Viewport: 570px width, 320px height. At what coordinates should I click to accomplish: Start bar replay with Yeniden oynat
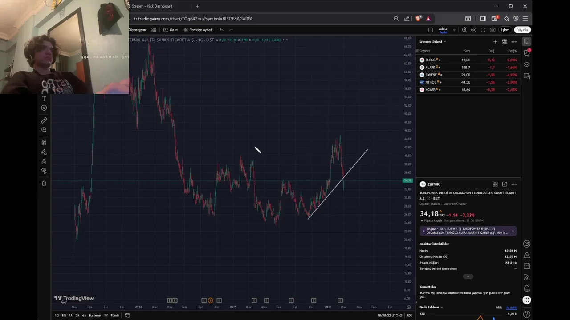198,30
